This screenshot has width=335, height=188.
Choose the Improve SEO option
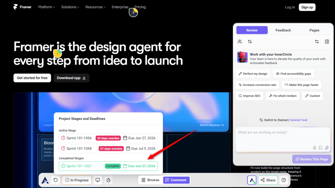249,96
